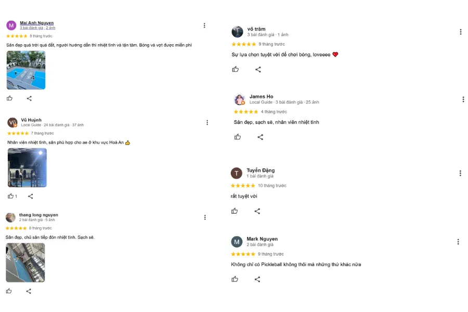Like Mark Nguyen's review
Viewport: 468px width, 312px height.
click(235, 279)
